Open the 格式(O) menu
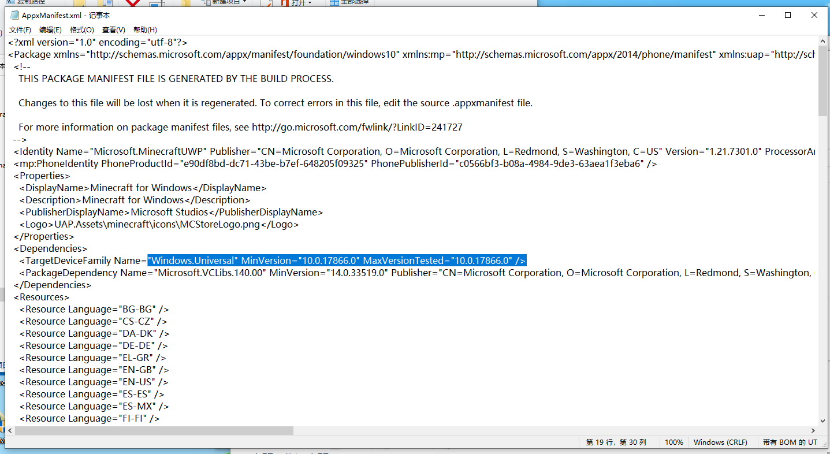 (x=81, y=30)
